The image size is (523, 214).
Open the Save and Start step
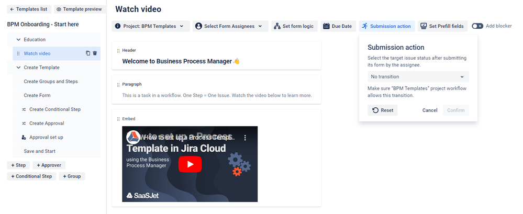tap(39, 151)
